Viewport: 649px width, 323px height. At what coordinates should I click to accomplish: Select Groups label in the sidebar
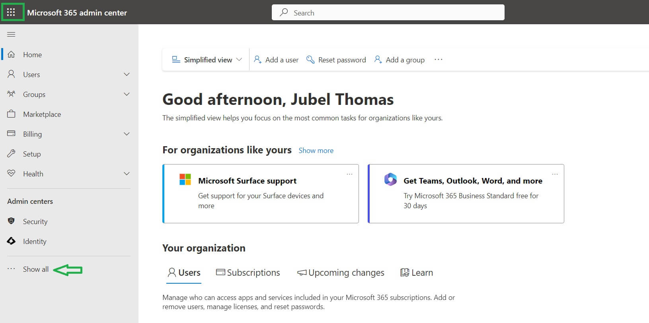point(34,94)
